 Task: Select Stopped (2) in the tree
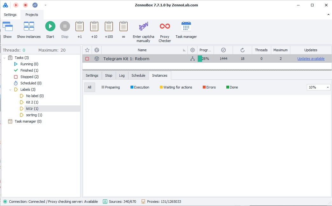29,77
